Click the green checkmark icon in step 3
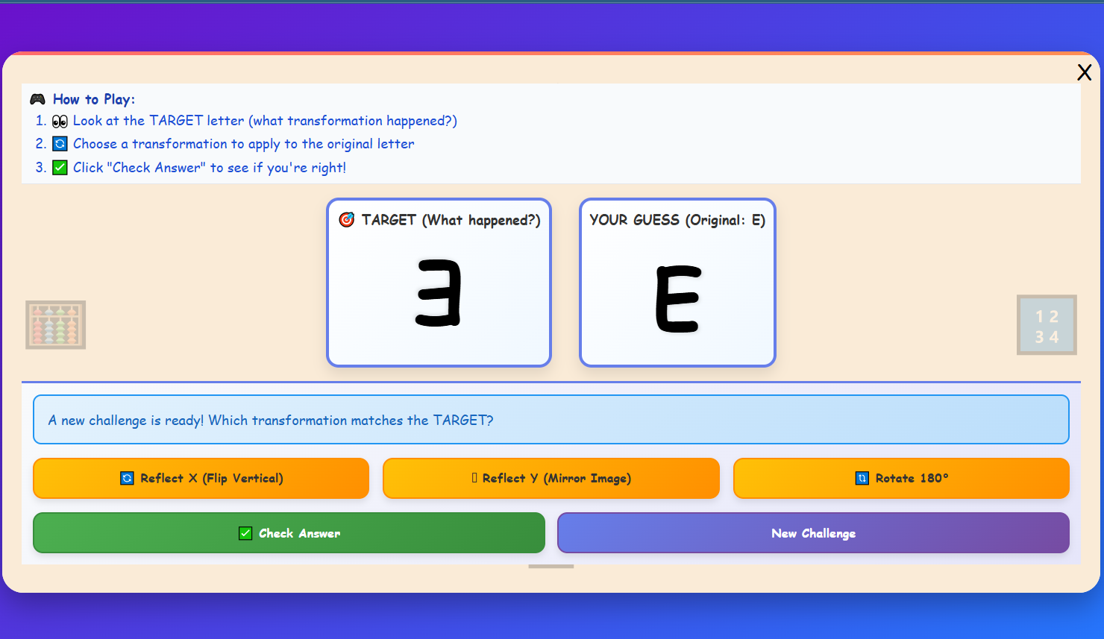The height and width of the screenshot is (639, 1104). pos(60,168)
